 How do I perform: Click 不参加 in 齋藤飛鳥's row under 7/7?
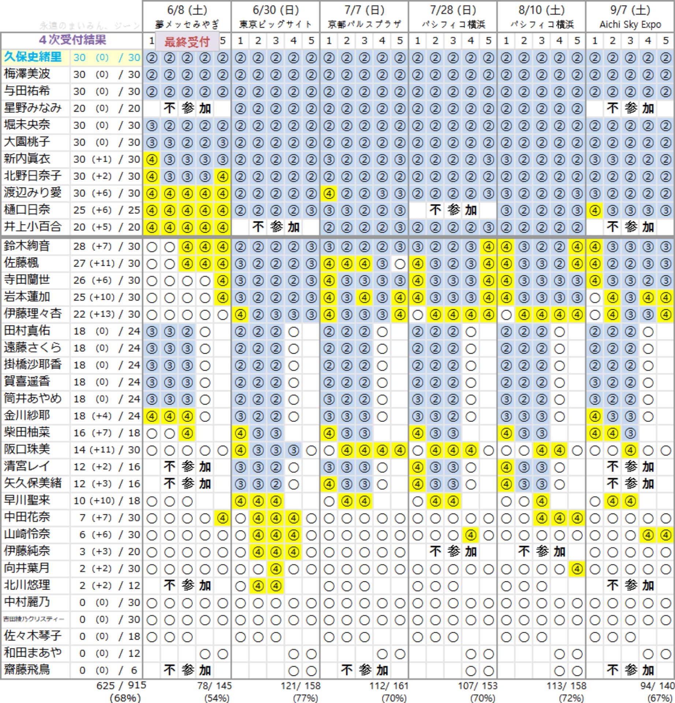364,670
